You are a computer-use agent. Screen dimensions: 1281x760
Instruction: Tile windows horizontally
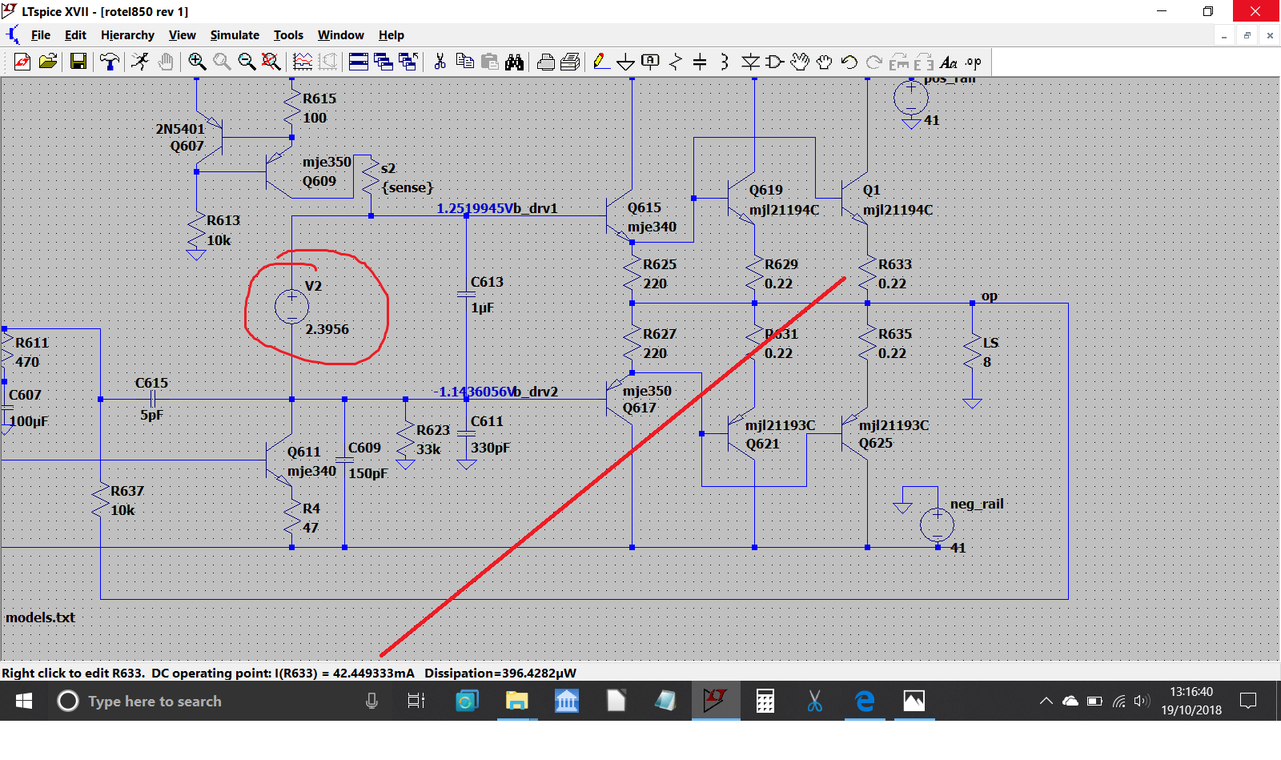tap(359, 62)
